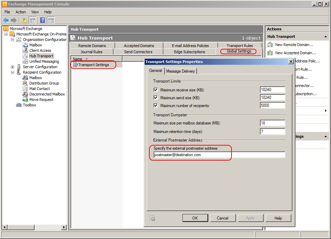This screenshot has width=331, height=239.
Task: Click the Organization Configuration node icon
Action: coord(19,40)
